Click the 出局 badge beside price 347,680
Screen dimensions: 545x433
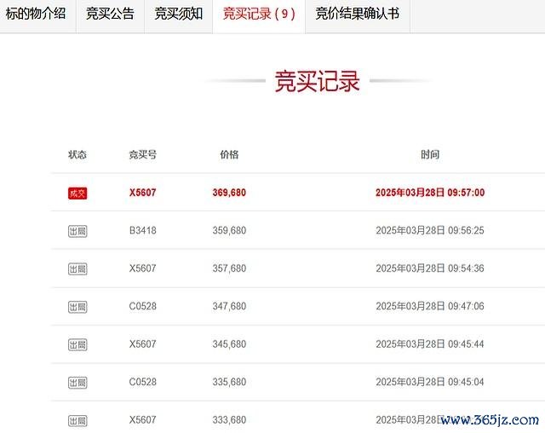[x=77, y=307]
